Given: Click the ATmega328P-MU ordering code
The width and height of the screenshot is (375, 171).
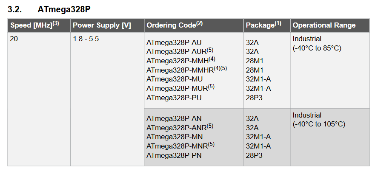Looking at the screenshot, I should 175,79.
